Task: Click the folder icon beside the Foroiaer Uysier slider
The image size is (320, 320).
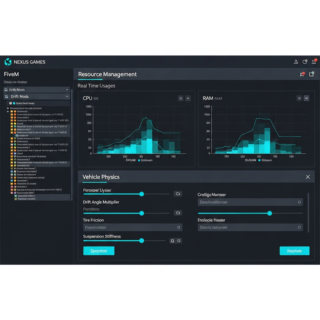Action: pyautogui.click(x=178, y=194)
